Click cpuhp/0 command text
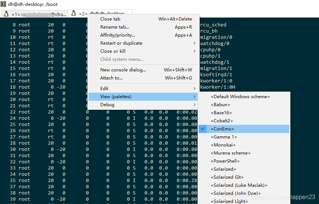The image size is (319, 204). [x=210, y=50]
